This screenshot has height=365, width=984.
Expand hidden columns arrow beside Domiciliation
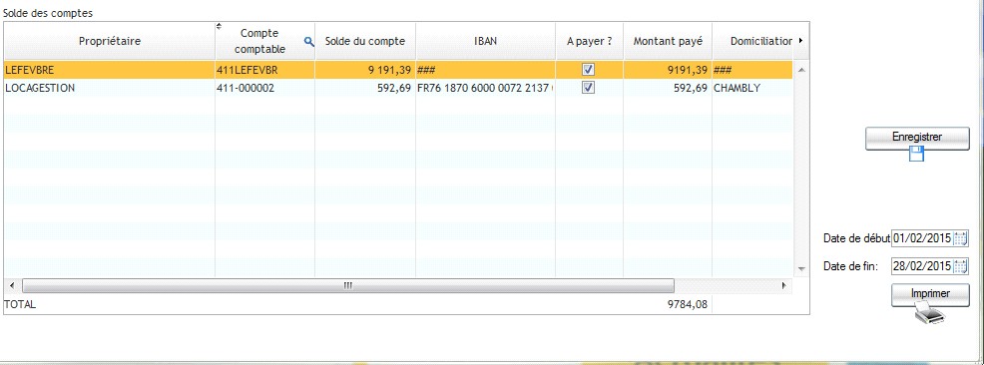coord(800,41)
